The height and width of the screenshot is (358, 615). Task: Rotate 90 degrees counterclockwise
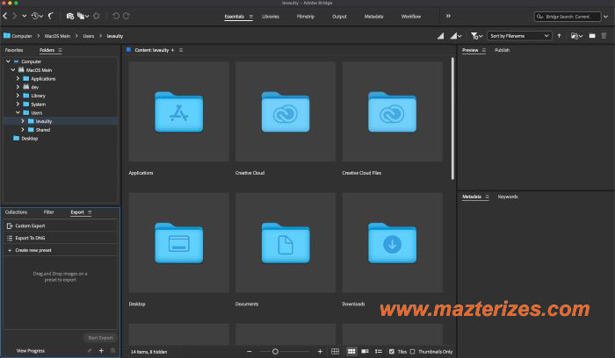(116, 16)
